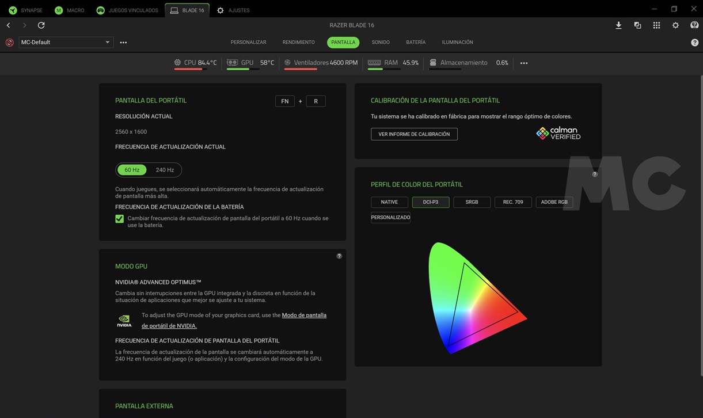Switch to the Rendimiento tab
The image size is (703, 418).
(x=298, y=42)
